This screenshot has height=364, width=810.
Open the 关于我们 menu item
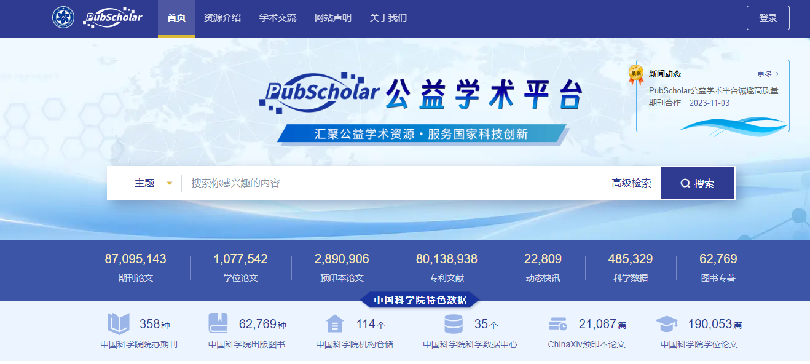pyautogui.click(x=388, y=18)
